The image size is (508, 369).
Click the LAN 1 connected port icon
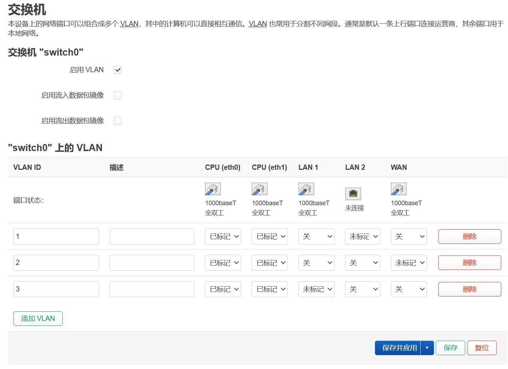(306, 189)
